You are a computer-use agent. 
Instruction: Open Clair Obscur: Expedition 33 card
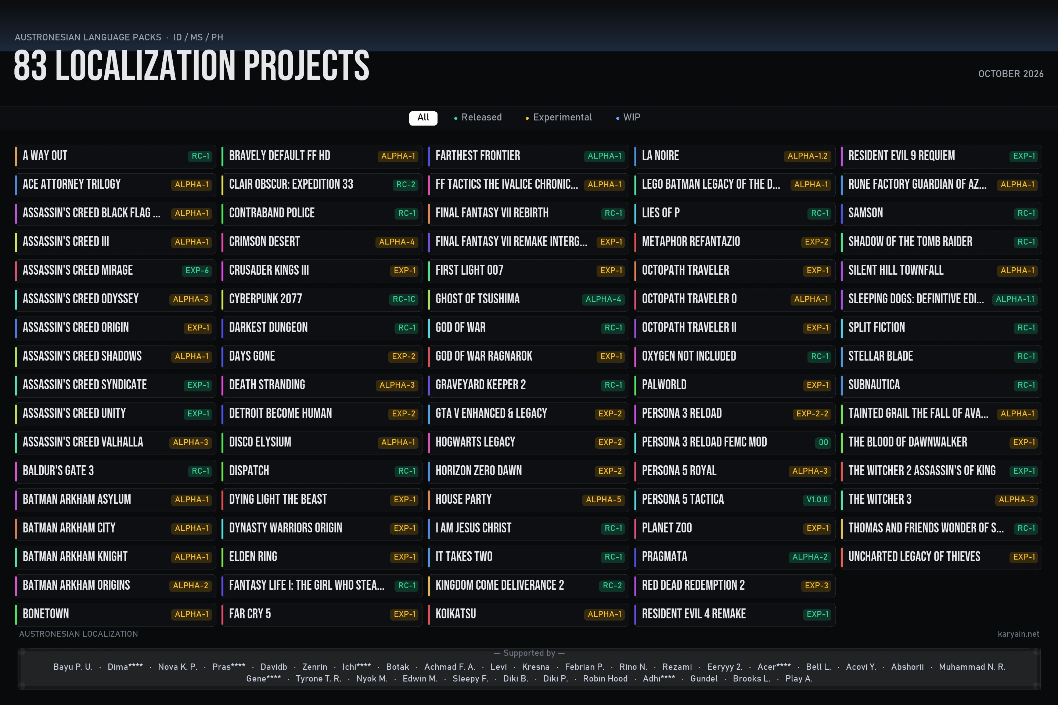[322, 185]
